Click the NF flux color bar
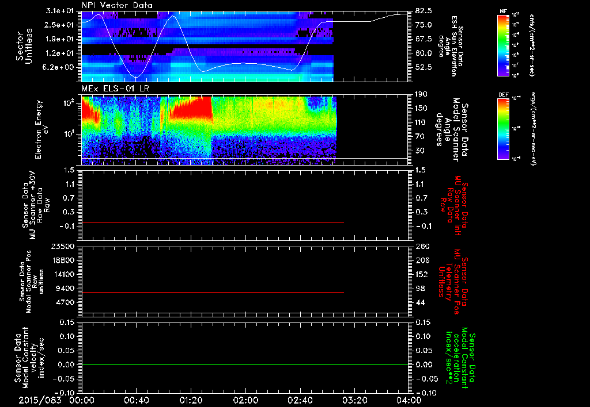The image size is (590, 407). click(503, 45)
